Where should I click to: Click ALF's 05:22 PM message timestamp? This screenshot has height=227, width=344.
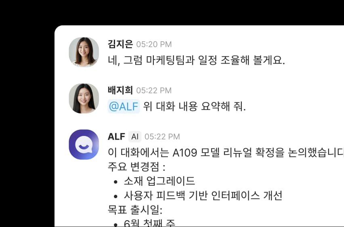pyautogui.click(x=162, y=137)
